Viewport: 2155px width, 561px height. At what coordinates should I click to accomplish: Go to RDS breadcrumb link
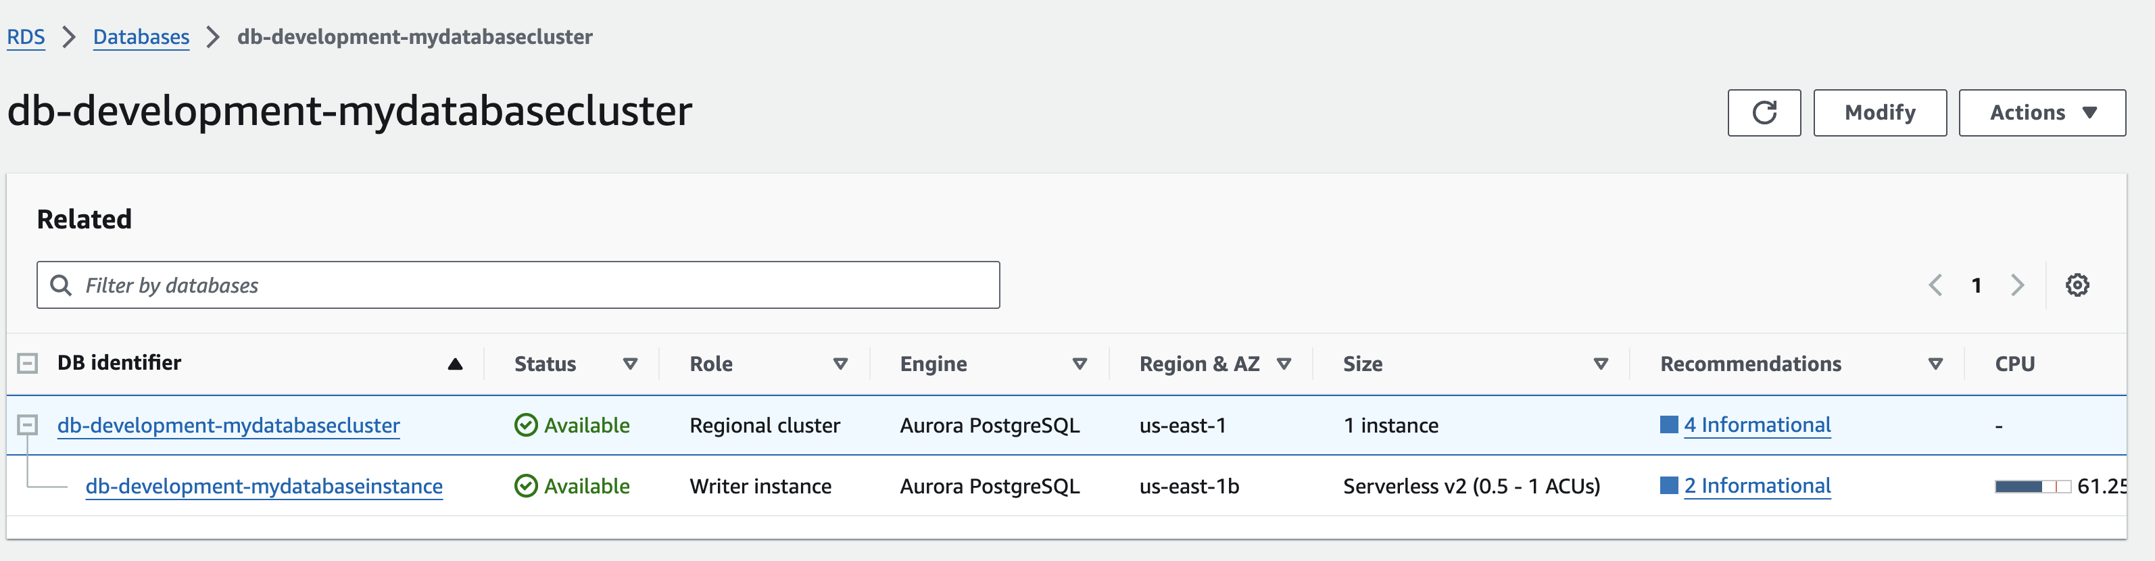point(26,36)
